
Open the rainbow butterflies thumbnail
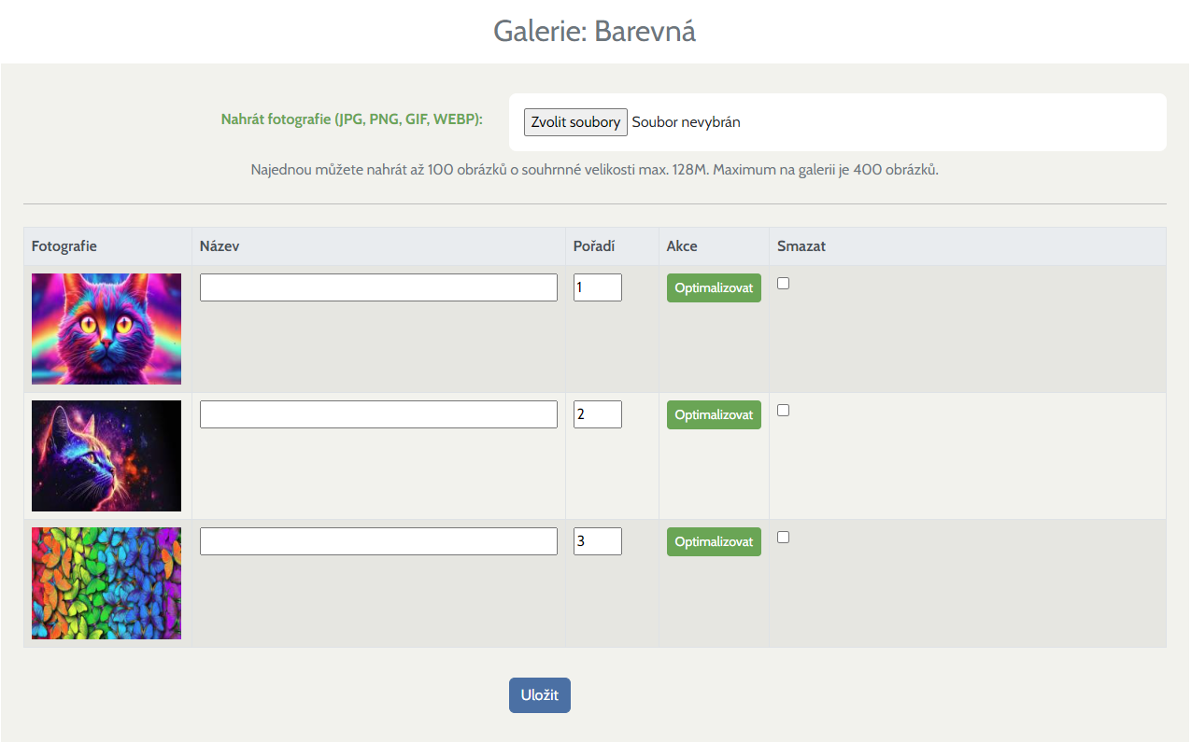pos(106,582)
